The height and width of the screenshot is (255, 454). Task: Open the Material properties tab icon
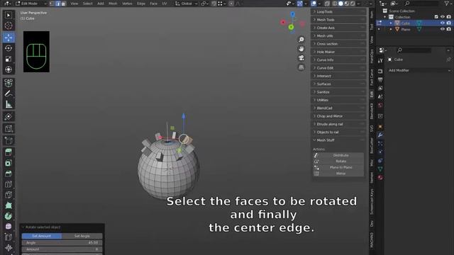coord(380,178)
